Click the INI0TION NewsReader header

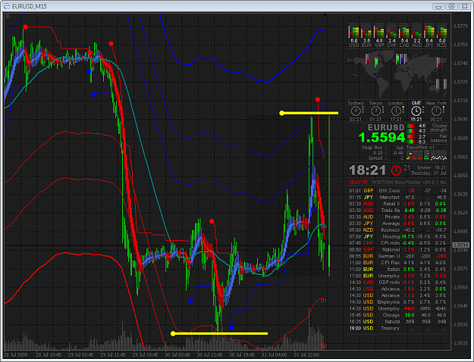point(409,182)
